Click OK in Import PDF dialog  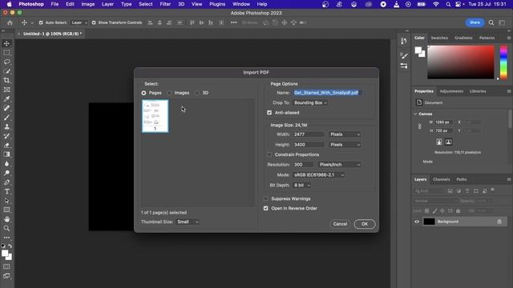(365, 224)
